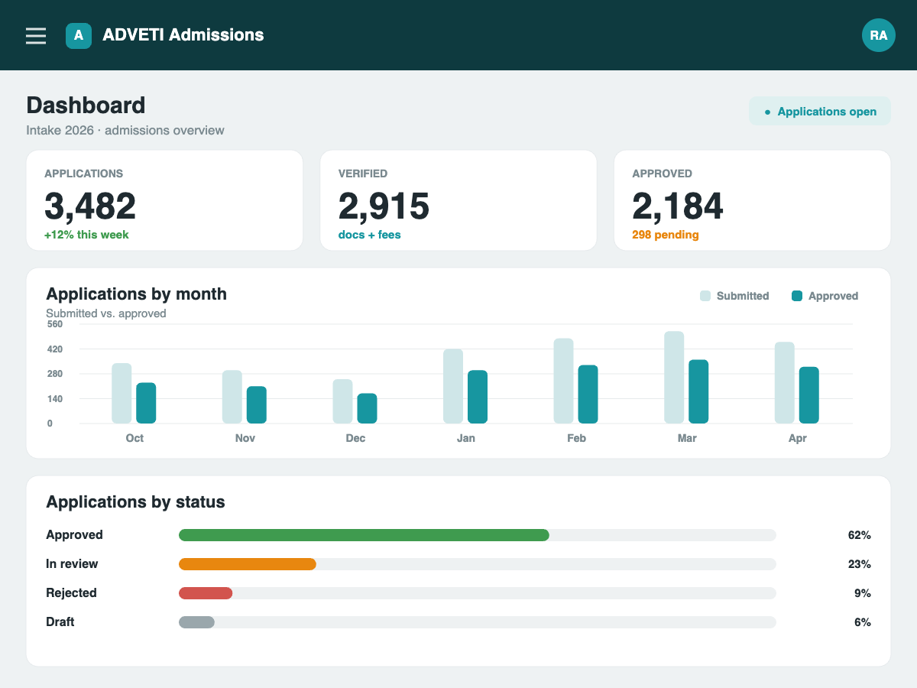The height and width of the screenshot is (688, 917).
Task: Open the RA user avatar
Action: coord(878,35)
